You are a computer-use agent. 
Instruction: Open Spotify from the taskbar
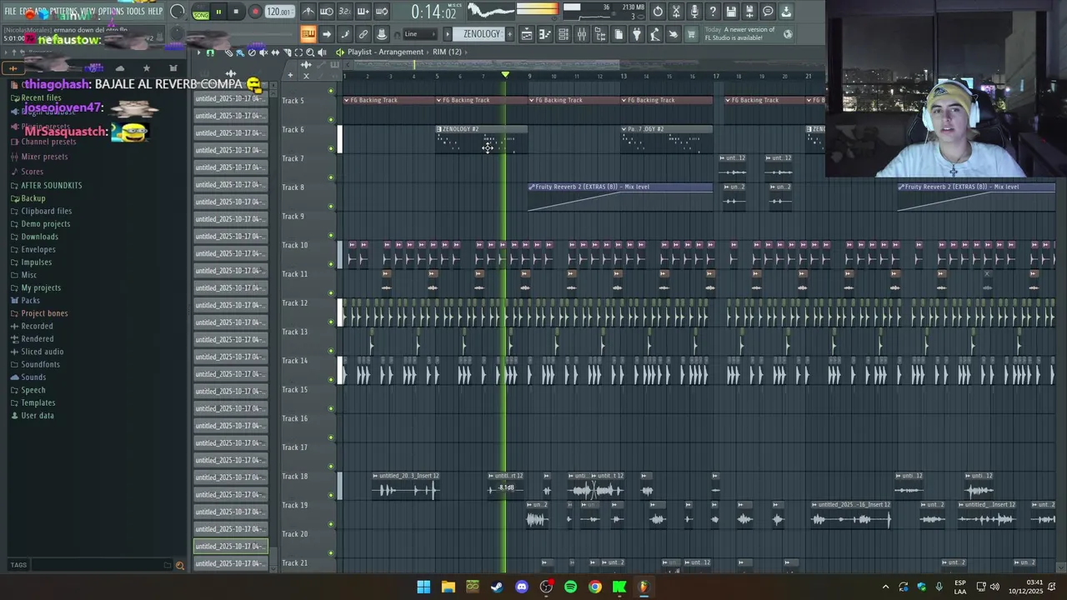tap(570, 587)
